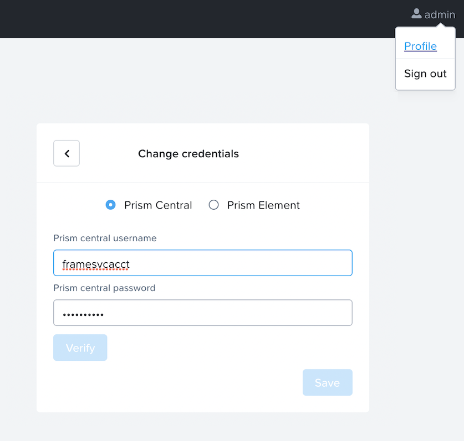The height and width of the screenshot is (441, 464).
Task: Click the Prism central password field
Action: coord(202,313)
